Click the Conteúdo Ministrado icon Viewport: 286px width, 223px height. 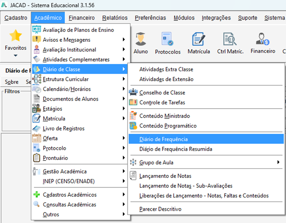[133, 115]
